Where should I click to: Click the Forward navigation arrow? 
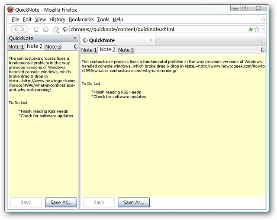tap(23, 29)
